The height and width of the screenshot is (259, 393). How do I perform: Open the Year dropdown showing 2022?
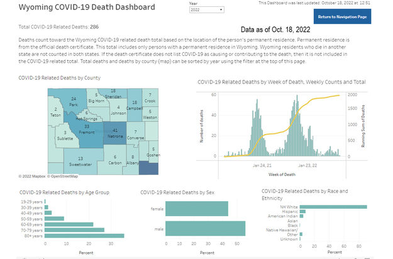pos(206,10)
